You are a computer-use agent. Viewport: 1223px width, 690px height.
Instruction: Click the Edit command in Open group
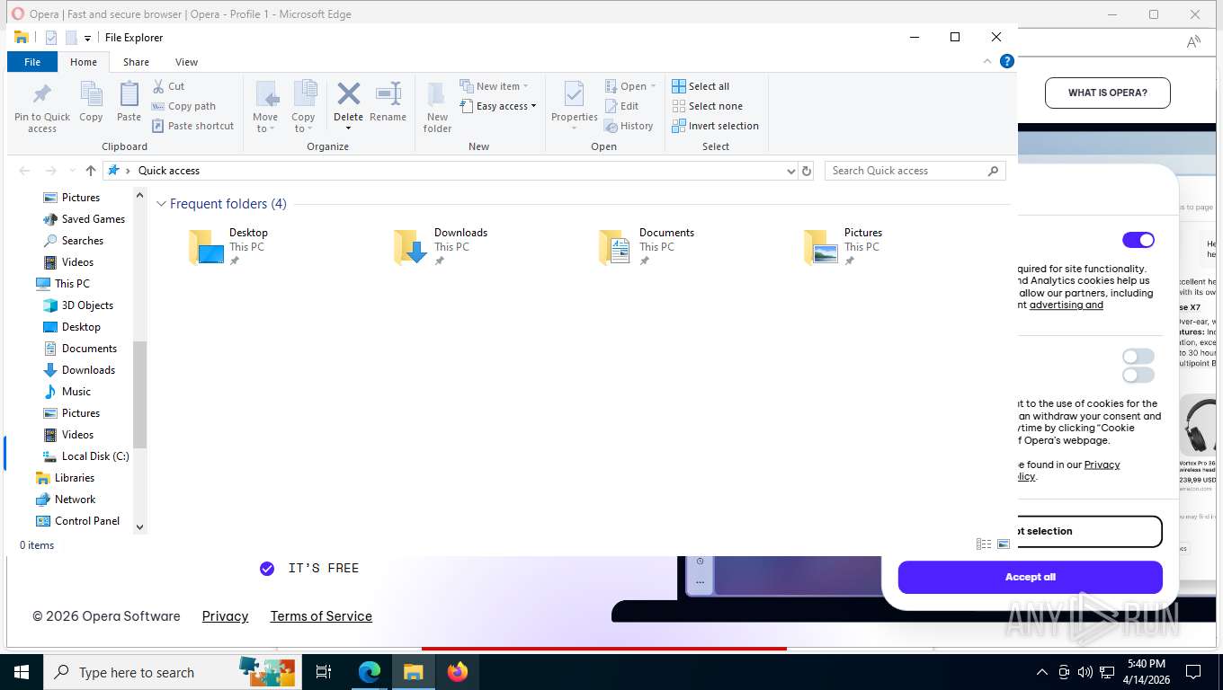(621, 106)
